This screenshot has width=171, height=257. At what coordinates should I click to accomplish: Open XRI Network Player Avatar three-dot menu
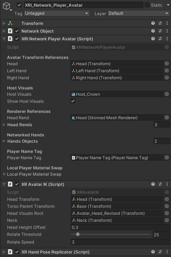point(167,39)
